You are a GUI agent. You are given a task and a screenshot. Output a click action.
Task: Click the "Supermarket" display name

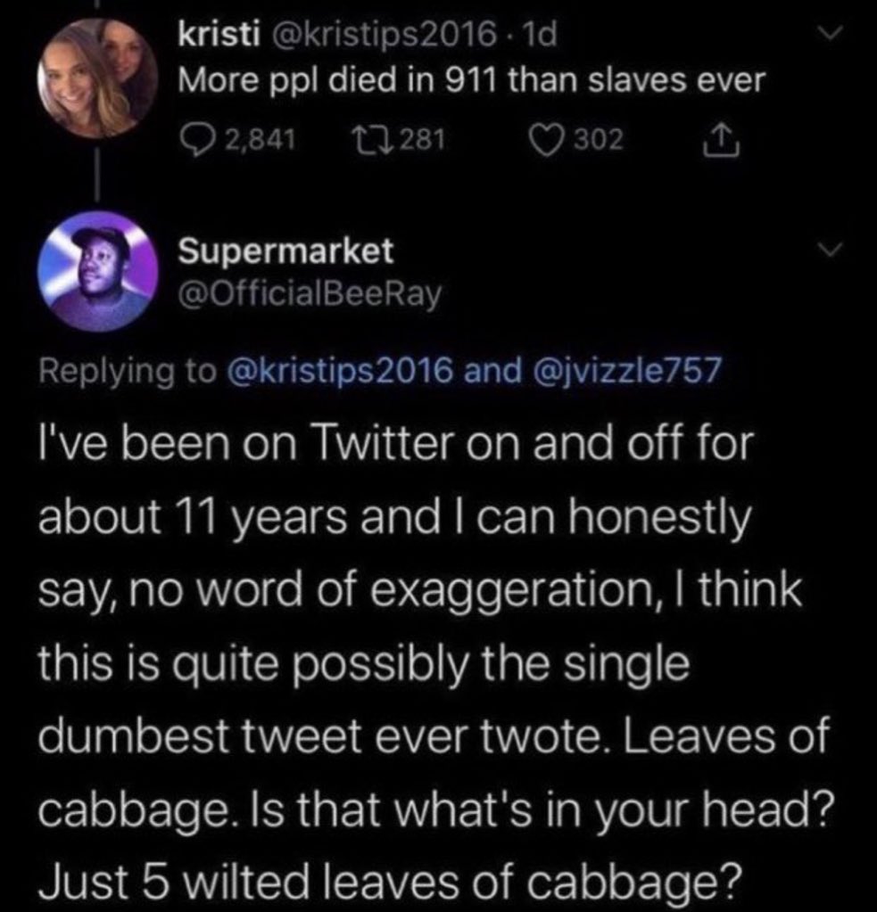285,252
